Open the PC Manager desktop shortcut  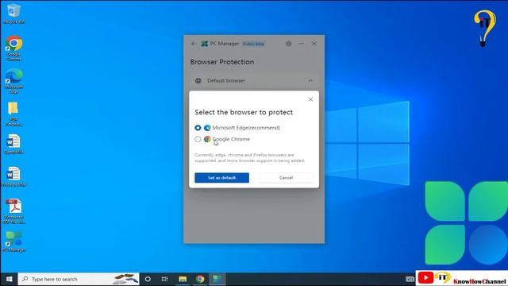tap(13, 242)
